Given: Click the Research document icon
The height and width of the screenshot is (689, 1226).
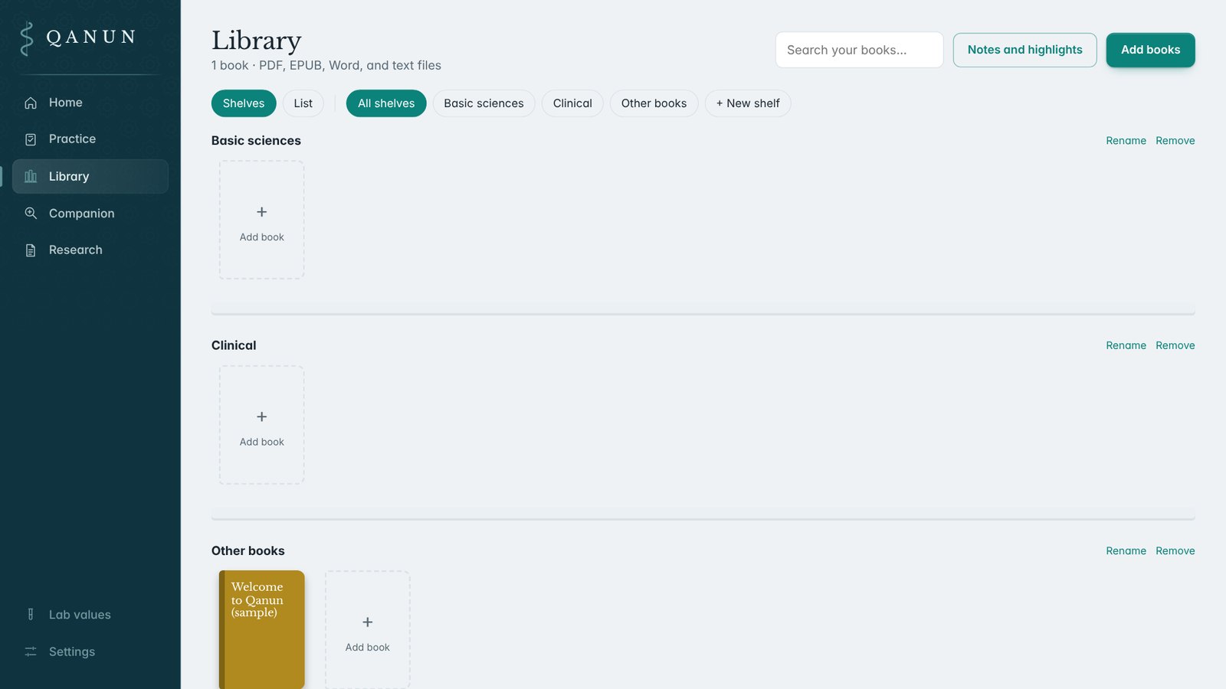Looking at the screenshot, I should 31,250.
